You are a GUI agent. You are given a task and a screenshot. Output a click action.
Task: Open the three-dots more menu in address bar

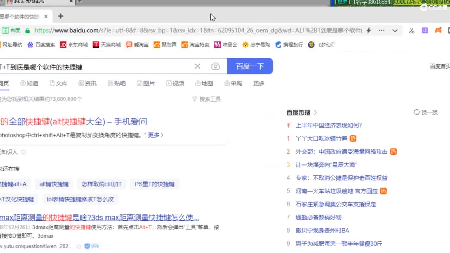381,31
